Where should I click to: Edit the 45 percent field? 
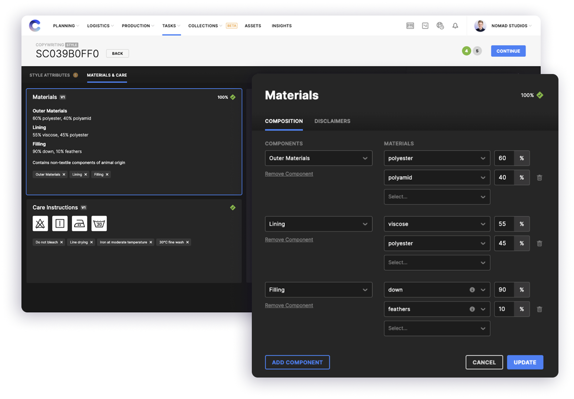click(504, 243)
